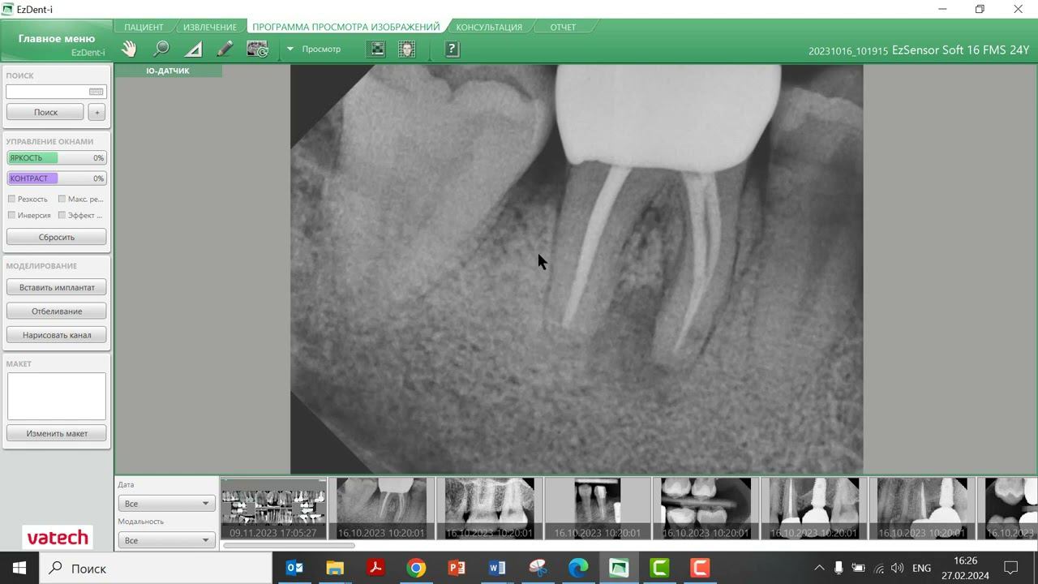1038x584 pixels.
Task: Open the Главное меню
Action: pyautogui.click(x=57, y=39)
